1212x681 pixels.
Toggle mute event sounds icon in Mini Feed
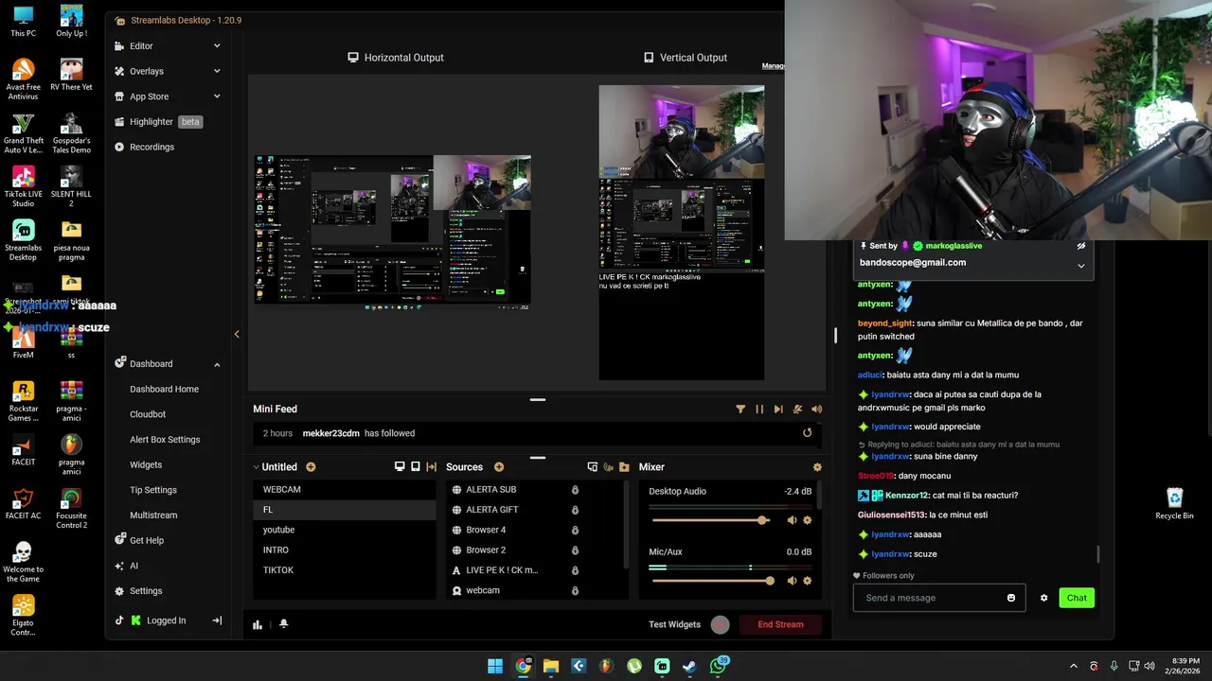point(797,410)
